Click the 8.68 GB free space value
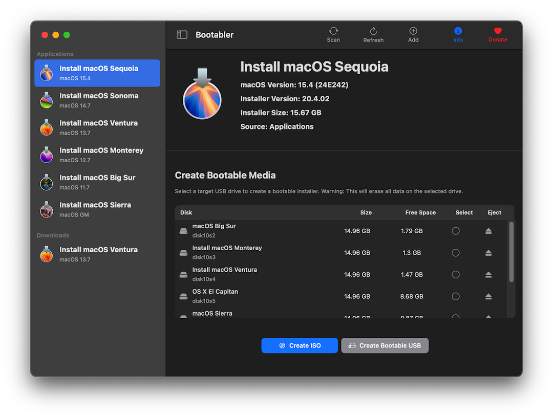This screenshot has width=553, height=417. (412, 296)
